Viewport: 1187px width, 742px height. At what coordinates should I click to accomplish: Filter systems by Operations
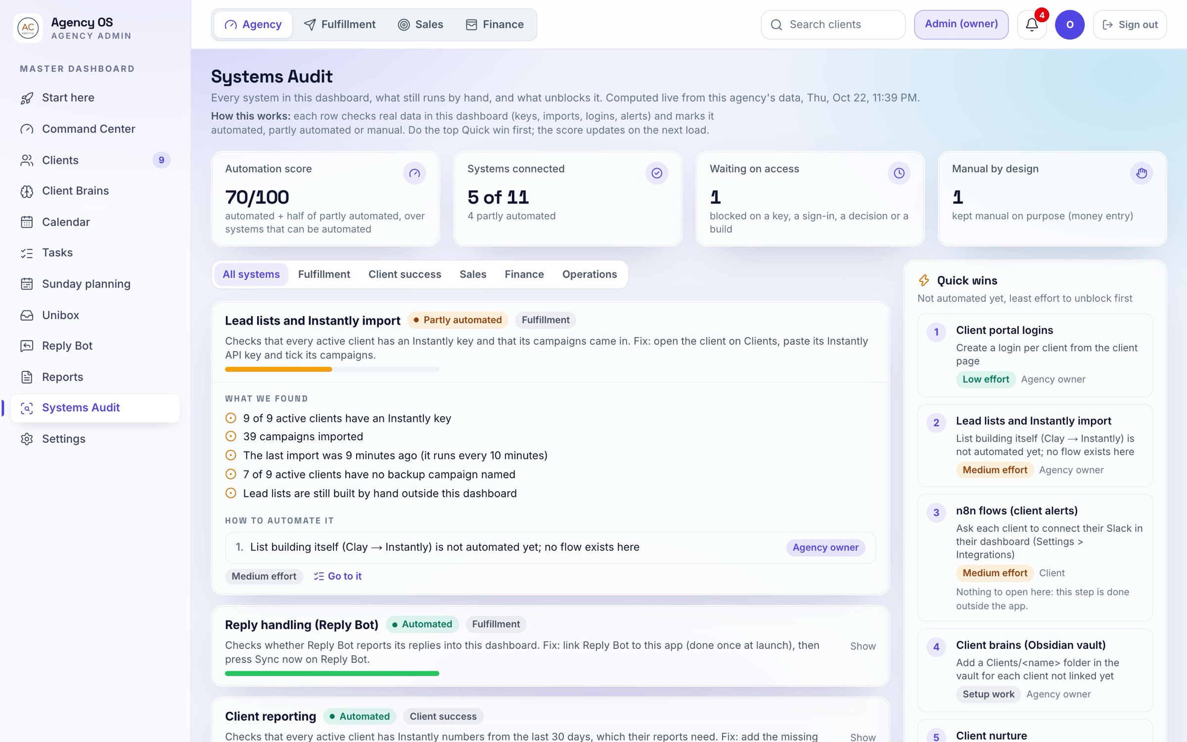pos(590,275)
